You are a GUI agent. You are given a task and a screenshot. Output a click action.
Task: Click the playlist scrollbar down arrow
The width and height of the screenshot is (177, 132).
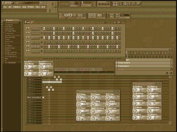170,123
